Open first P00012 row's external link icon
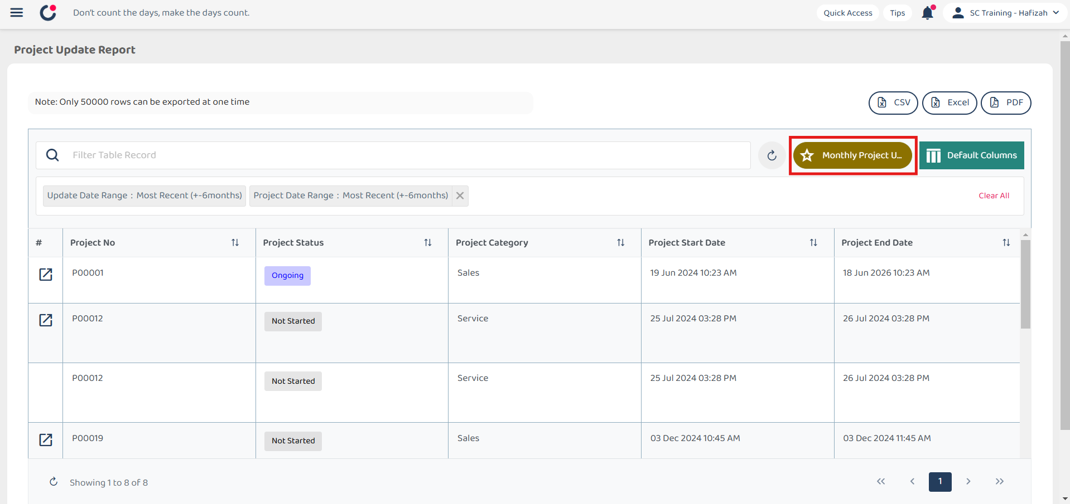The height and width of the screenshot is (504, 1070). [x=46, y=320]
